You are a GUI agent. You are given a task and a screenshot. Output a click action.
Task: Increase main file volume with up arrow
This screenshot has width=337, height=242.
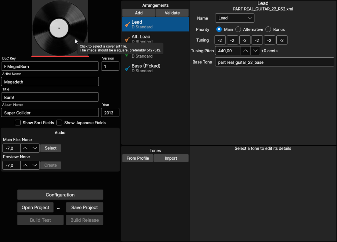coord(25,148)
